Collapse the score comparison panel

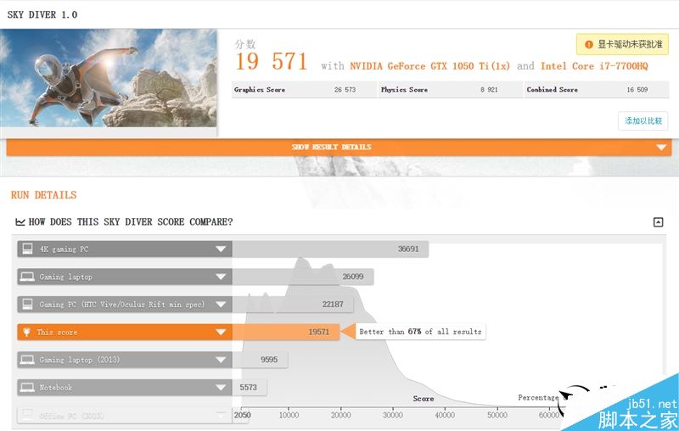(x=659, y=222)
